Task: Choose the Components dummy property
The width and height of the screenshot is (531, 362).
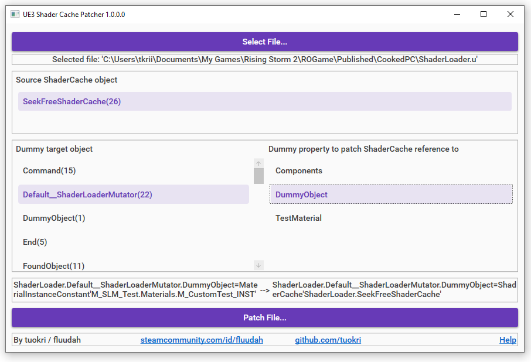Action: [391, 170]
